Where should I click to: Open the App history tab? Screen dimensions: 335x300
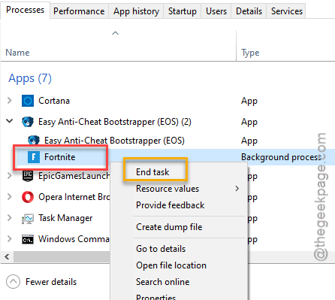coord(136,11)
